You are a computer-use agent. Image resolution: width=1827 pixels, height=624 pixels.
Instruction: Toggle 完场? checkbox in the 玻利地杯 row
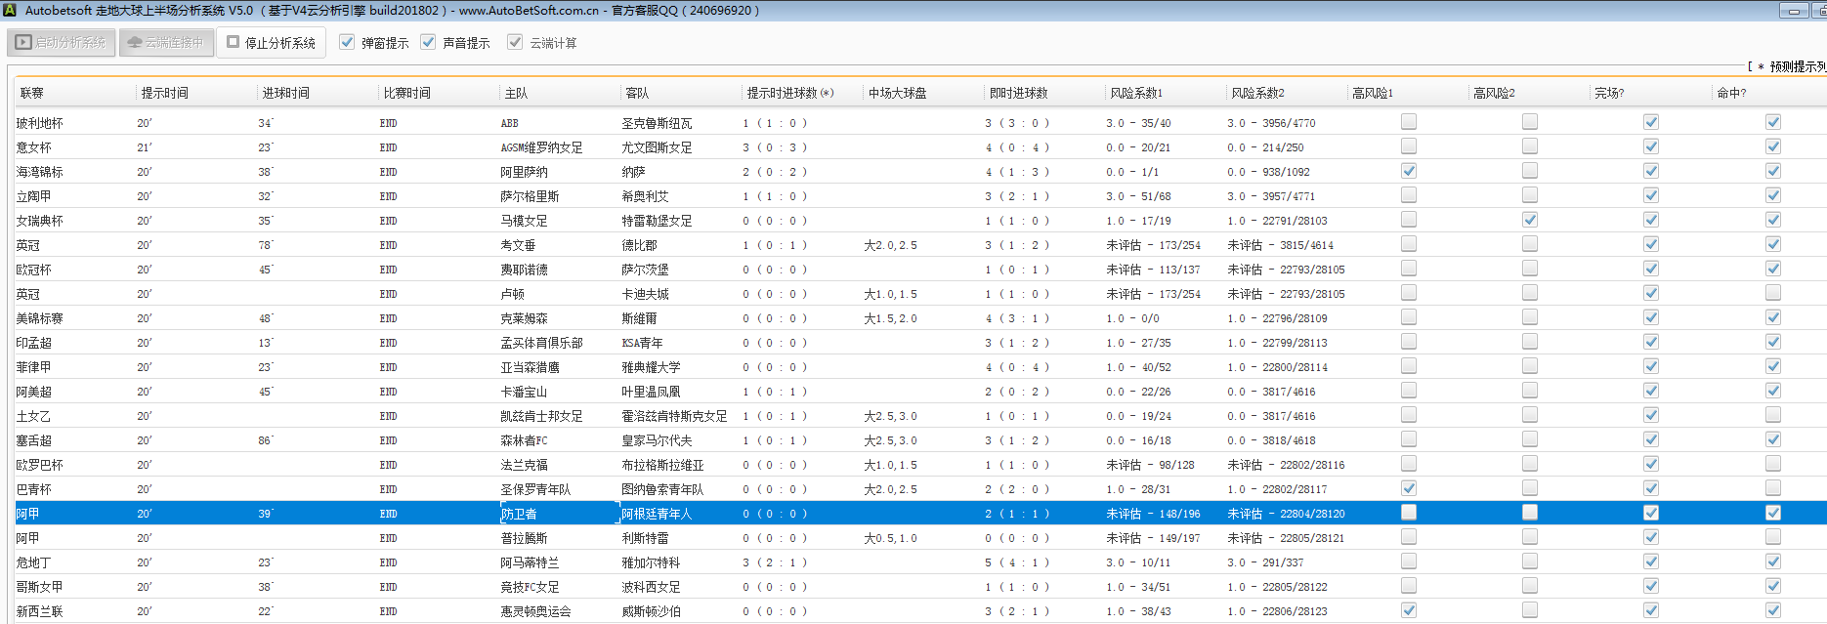(1650, 122)
